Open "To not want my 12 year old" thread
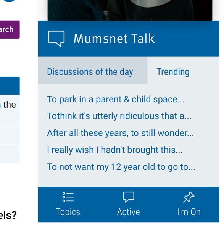This screenshot has width=224, height=229. [121, 167]
